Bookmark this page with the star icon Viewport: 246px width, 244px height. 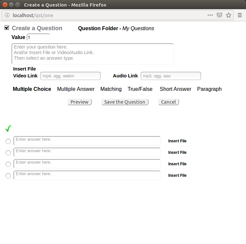coord(229,15)
